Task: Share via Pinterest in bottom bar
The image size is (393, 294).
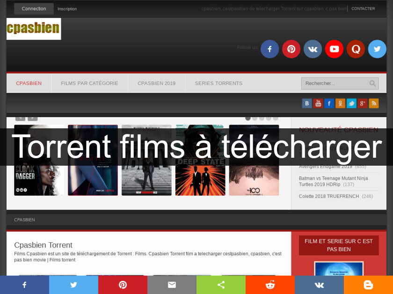Action: coord(123,285)
